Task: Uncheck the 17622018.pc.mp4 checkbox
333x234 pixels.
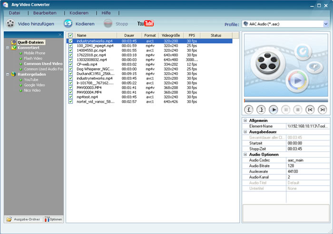Action: [70, 55]
